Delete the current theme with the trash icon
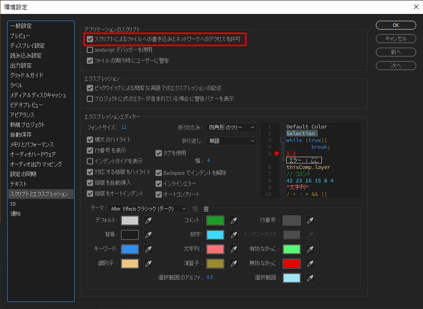This screenshot has width=423, height=309. click(205, 208)
